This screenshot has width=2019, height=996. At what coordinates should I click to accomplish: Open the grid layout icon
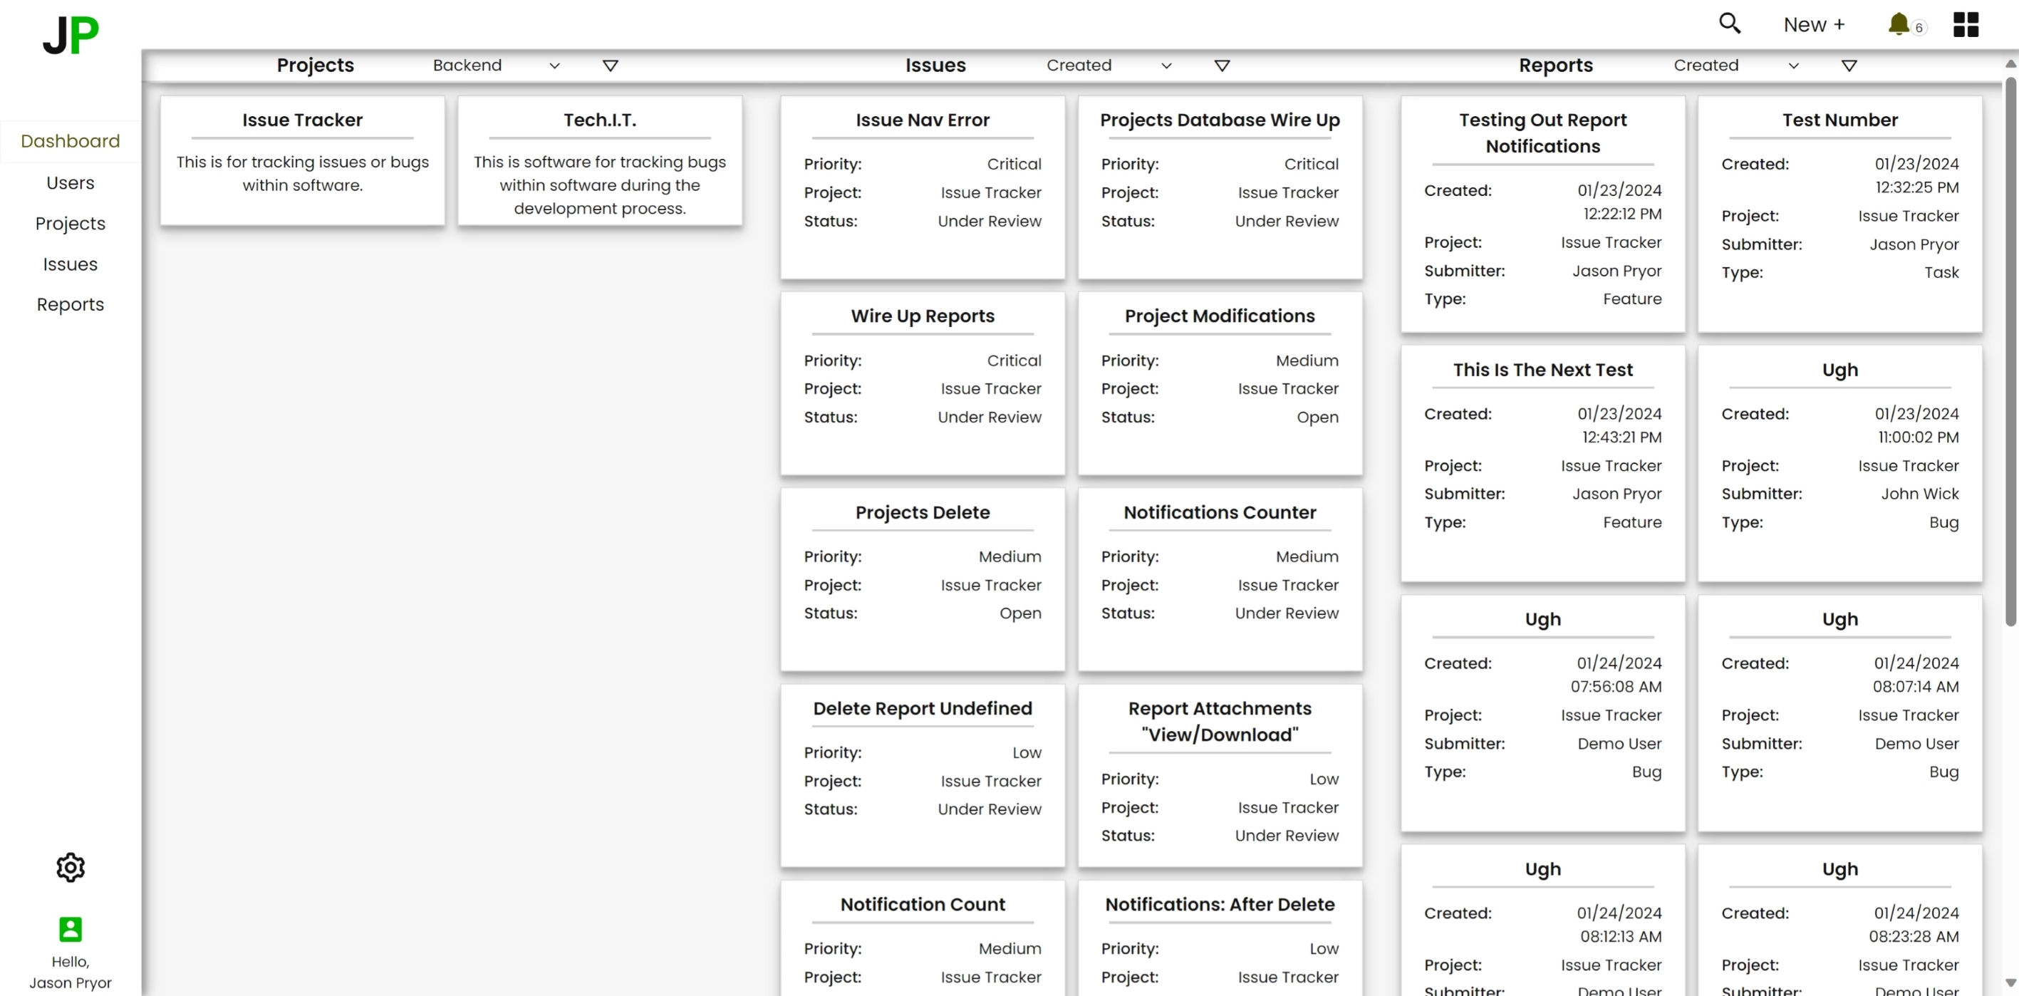point(1965,24)
